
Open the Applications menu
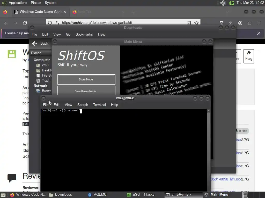click(x=18, y=3)
